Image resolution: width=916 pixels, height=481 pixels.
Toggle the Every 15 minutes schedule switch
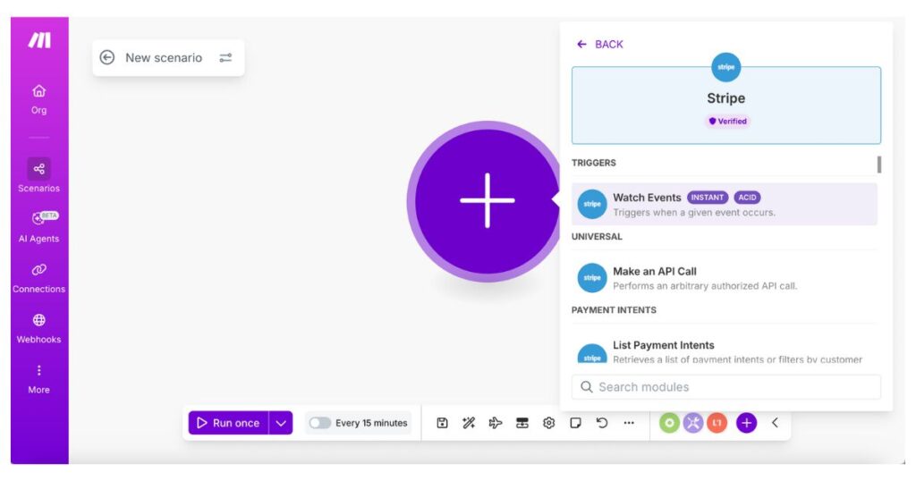319,423
